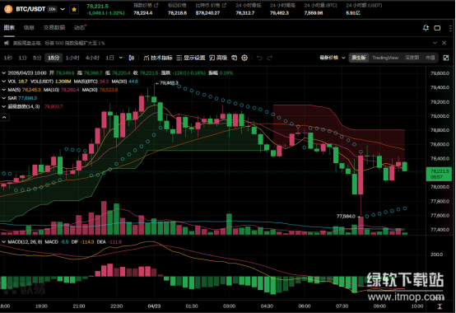This screenshot has height=313, width=456.
Task: Toggle the favorite star for BTC/USDT
Action: pyautogui.click(x=74, y=9)
